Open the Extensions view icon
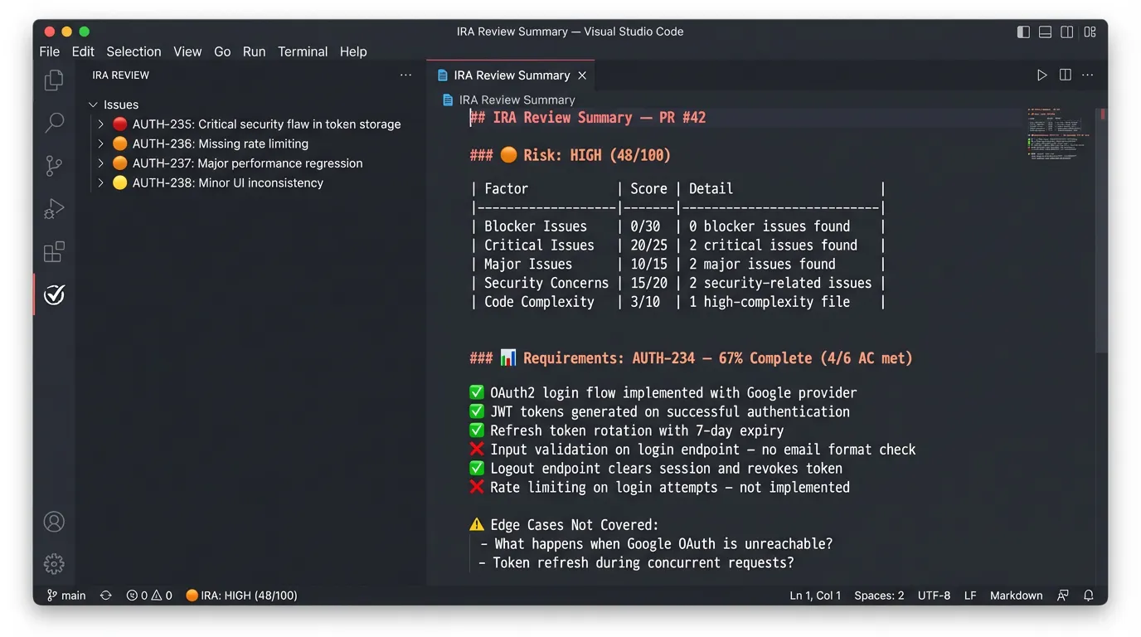 [x=54, y=251]
